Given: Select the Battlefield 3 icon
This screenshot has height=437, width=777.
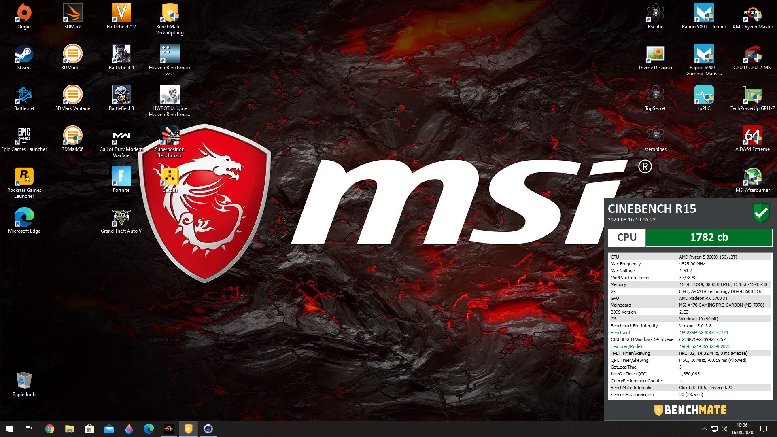Looking at the screenshot, I should pyautogui.click(x=121, y=98).
